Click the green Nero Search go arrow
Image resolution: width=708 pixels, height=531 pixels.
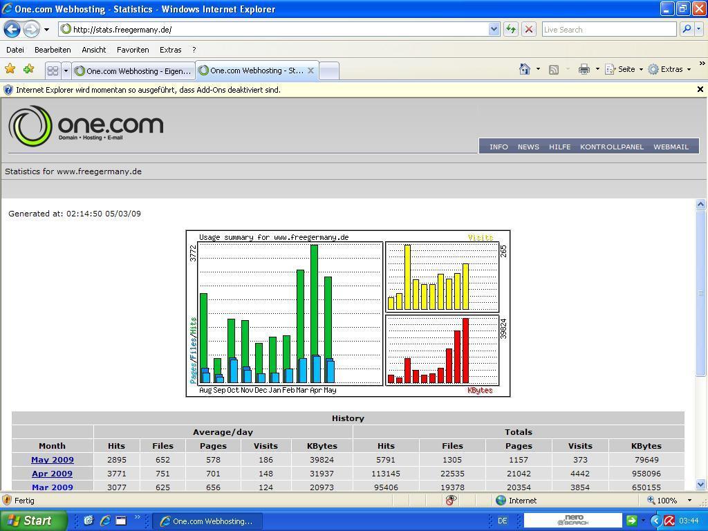tap(631, 521)
